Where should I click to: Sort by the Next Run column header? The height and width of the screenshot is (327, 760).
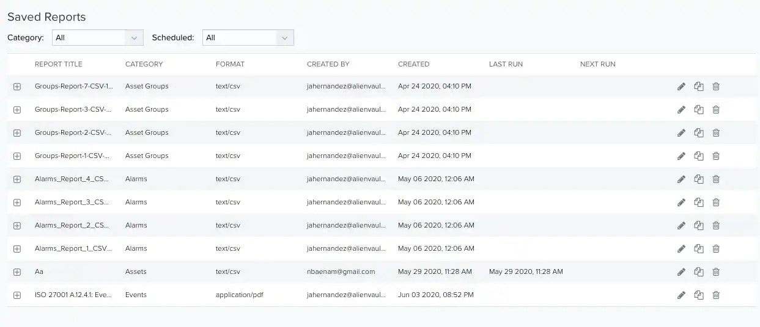(x=598, y=64)
